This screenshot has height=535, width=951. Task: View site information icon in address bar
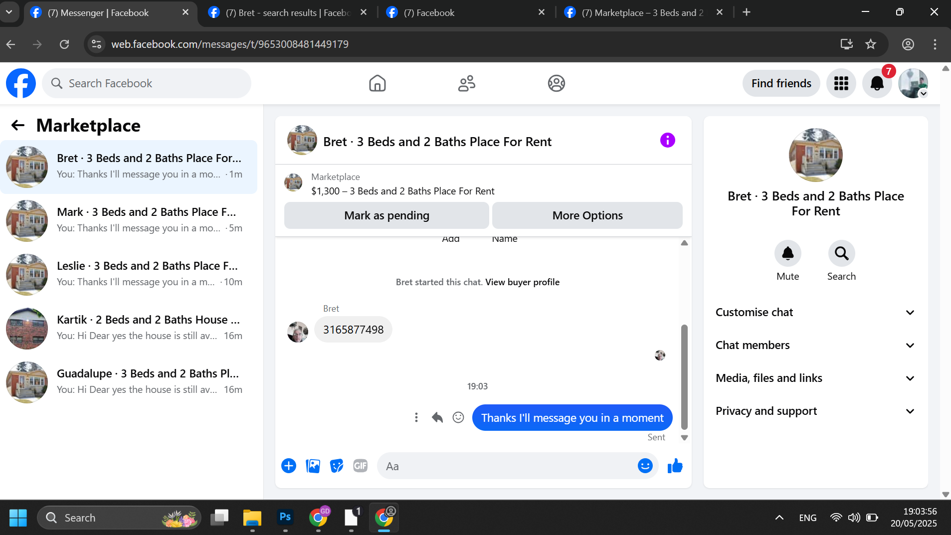click(97, 44)
